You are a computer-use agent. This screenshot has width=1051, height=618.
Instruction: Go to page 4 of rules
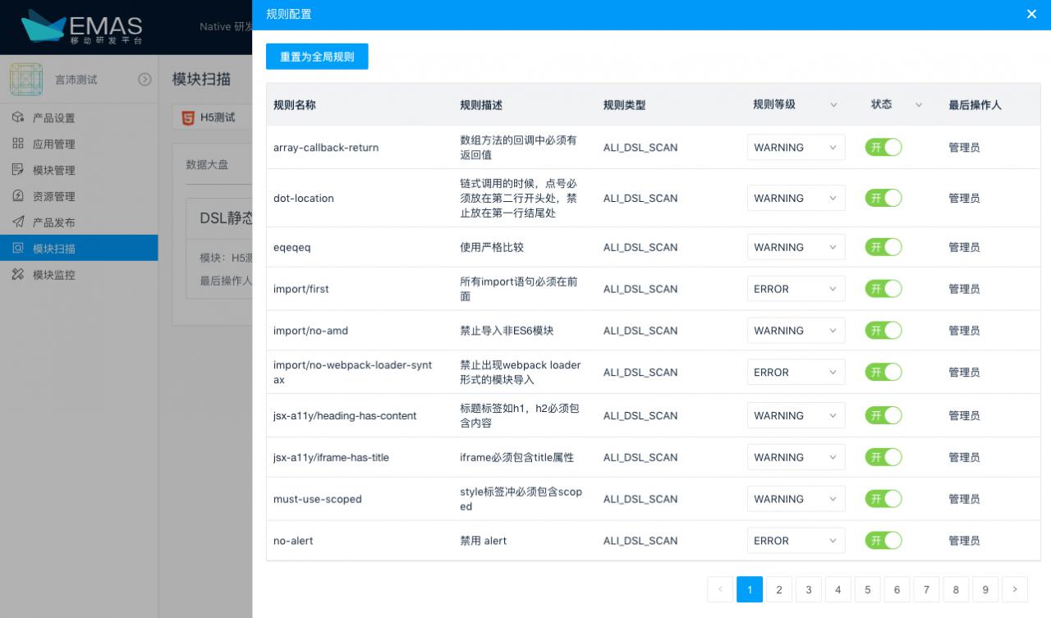[x=838, y=589]
